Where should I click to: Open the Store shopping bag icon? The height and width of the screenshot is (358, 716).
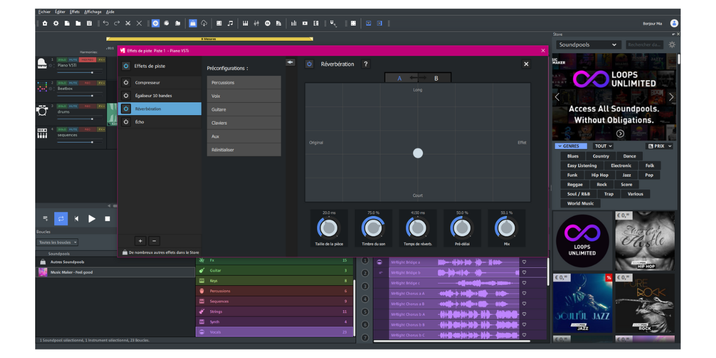pyautogui.click(x=193, y=23)
